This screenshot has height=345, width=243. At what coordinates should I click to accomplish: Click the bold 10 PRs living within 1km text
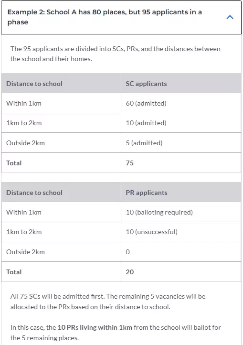95,327
